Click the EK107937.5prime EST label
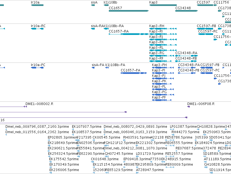This screenshot has width=231, height=174. [87, 127]
